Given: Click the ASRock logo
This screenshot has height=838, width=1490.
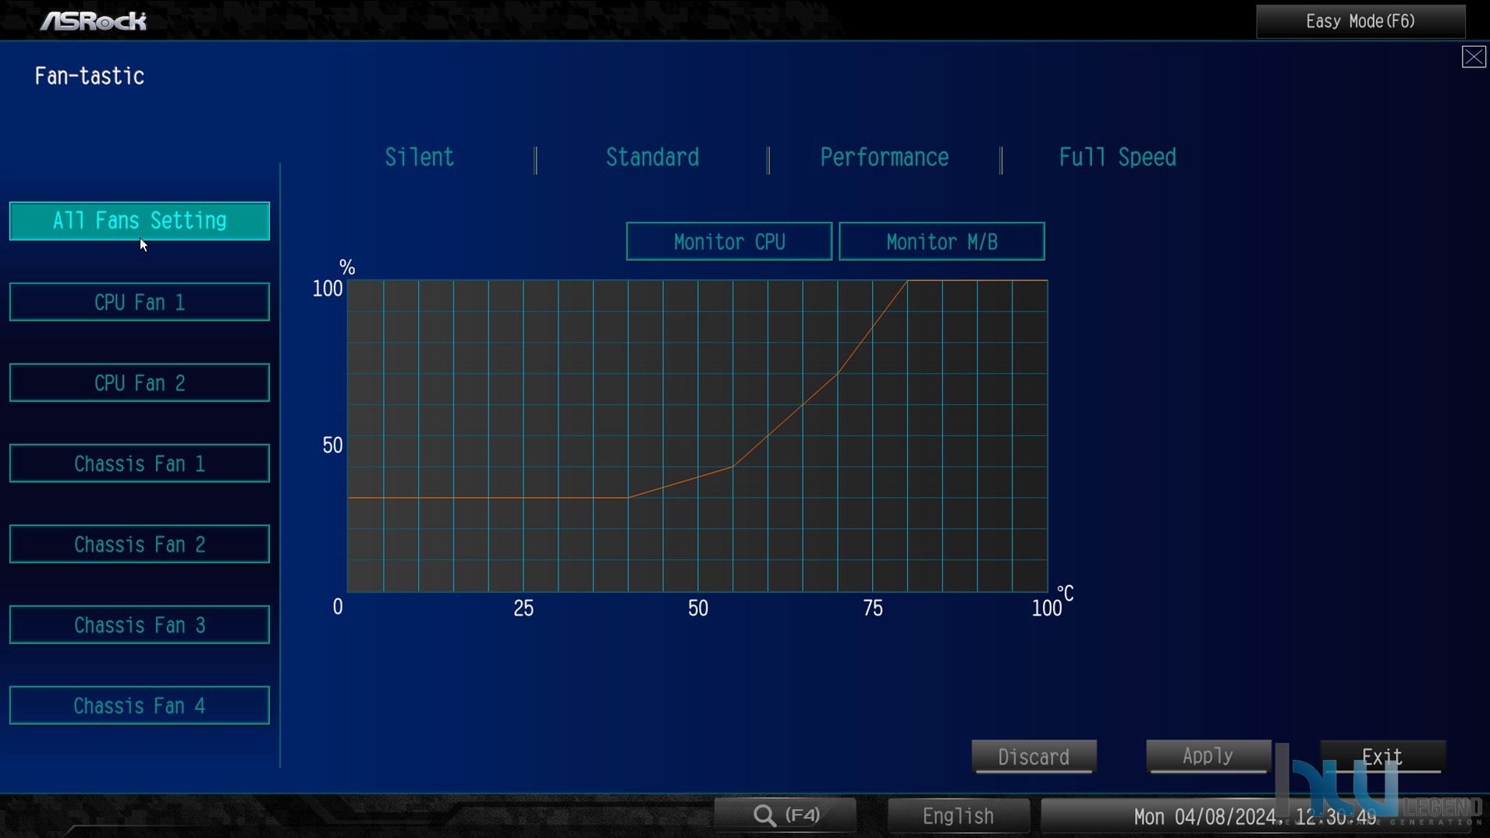Looking at the screenshot, I should click(94, 21).
